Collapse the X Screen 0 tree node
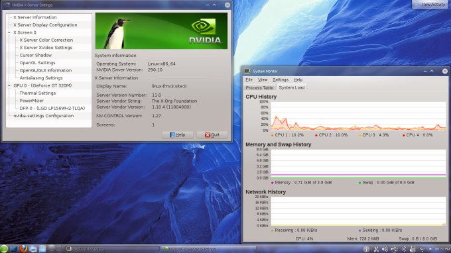451x253 pixels. [9, 32]
